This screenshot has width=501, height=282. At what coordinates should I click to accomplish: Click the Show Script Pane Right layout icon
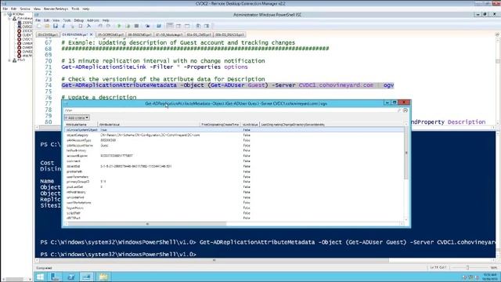pyautogui.click(x=178, y=26)
